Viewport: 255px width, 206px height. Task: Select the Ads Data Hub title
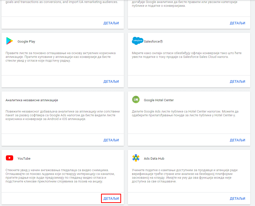click(x=154, y=159)
